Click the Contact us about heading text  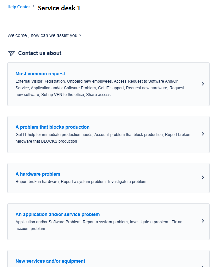pos(40,53)
